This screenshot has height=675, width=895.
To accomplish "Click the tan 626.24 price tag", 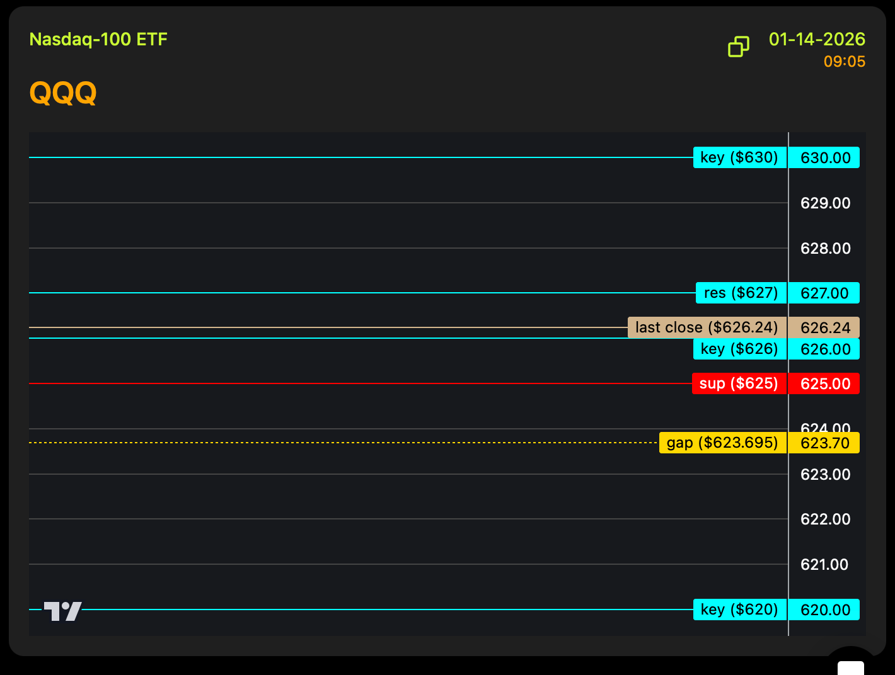I will pyautogui.click(x=825, y=327).
